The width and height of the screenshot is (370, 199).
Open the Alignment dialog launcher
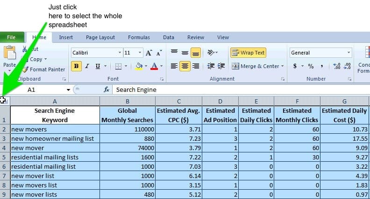[x=283, y=79]
